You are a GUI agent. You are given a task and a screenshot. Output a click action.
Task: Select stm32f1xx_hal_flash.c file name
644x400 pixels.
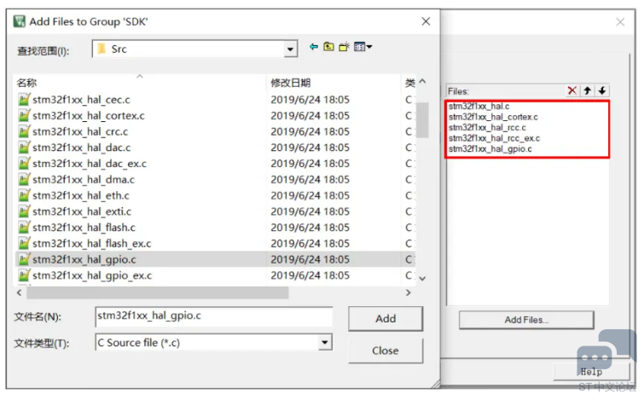coord(84,228)
